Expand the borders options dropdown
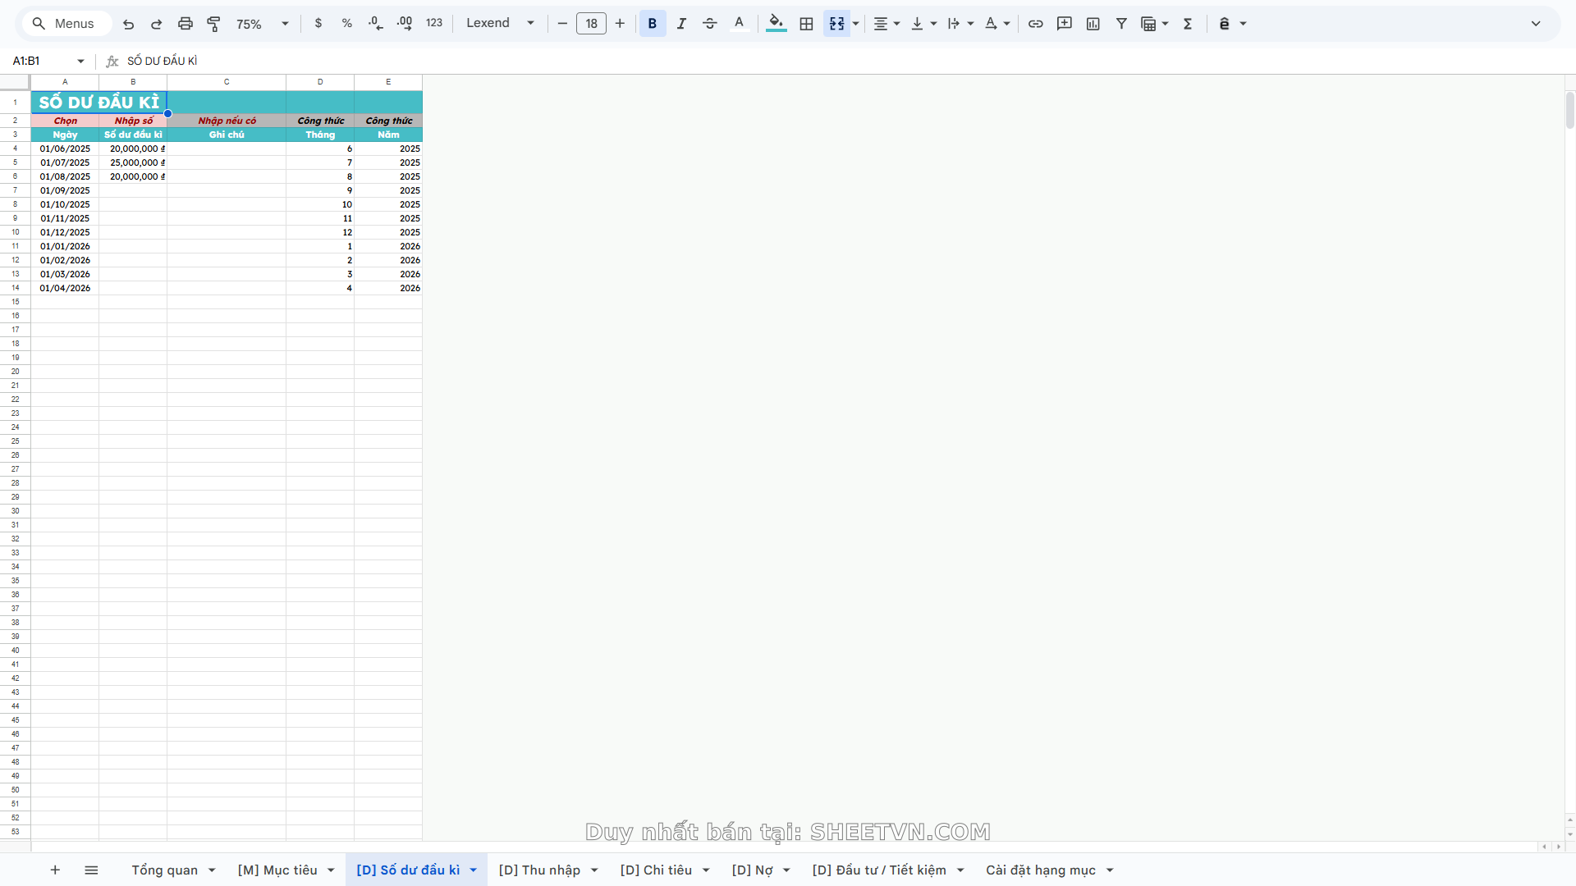 (806, 23)
